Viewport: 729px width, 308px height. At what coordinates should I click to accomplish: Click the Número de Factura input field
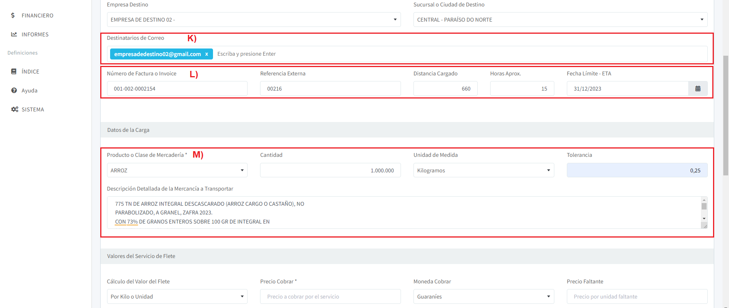coord(177,89)
